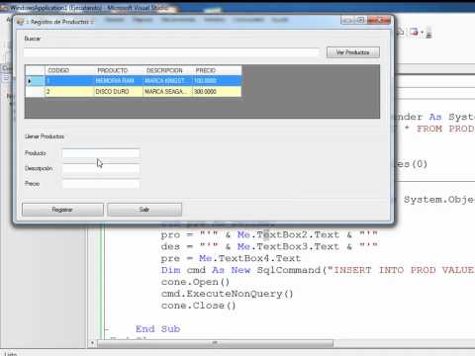Click the DESCRIPCION column header
Image resolution: width=475 pixels, height=356 pixels.
click(168, 70)
